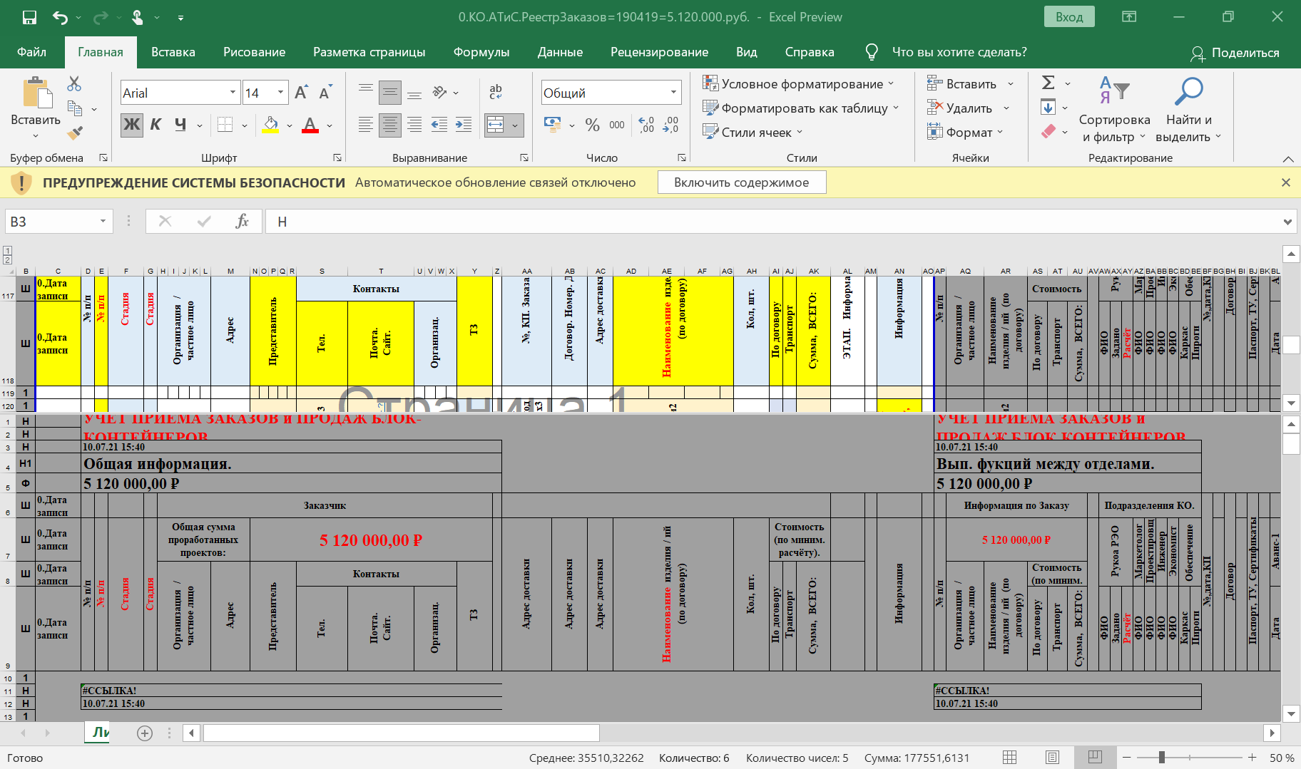The width and height of the screenshot is (1301, 769).
Task: Activate the Format Painter brush
Action: point(75,133)
